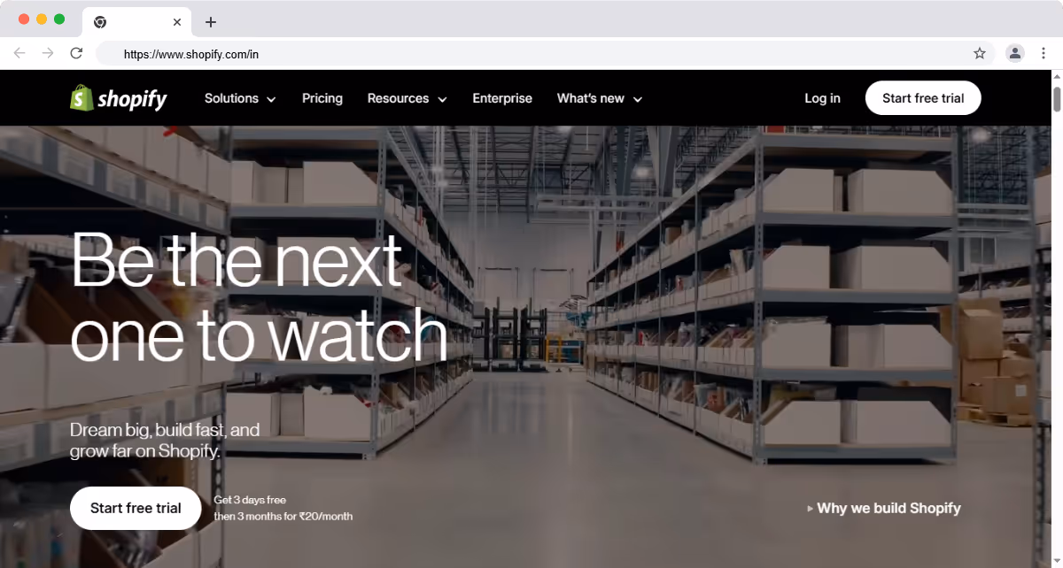Viewport: 1063px width, 568px height.
Task: Click the browser back arrow icon
Action: click(x=19, y=53)
